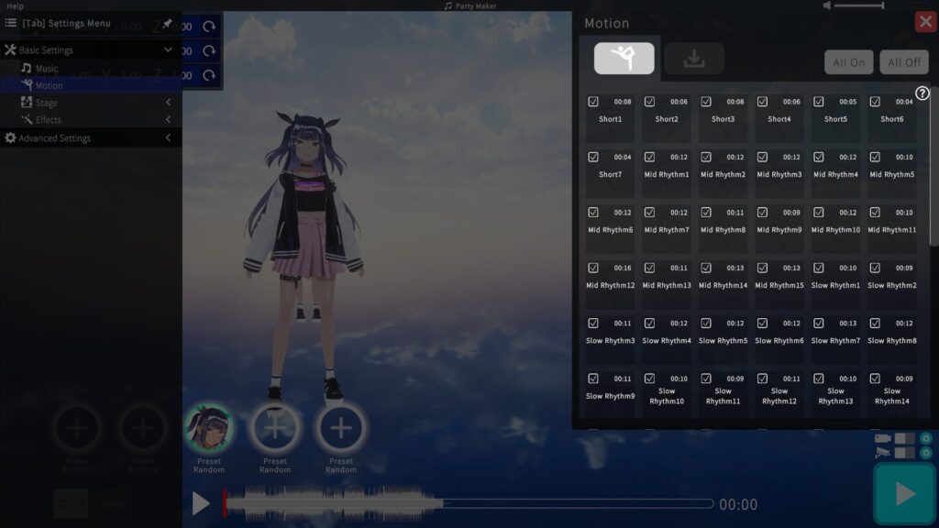Open Music settings via its note icon

coord(27,68)
